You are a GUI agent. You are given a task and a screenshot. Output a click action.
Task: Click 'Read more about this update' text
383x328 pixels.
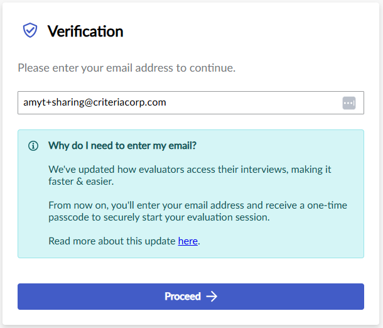pos(112,241)
